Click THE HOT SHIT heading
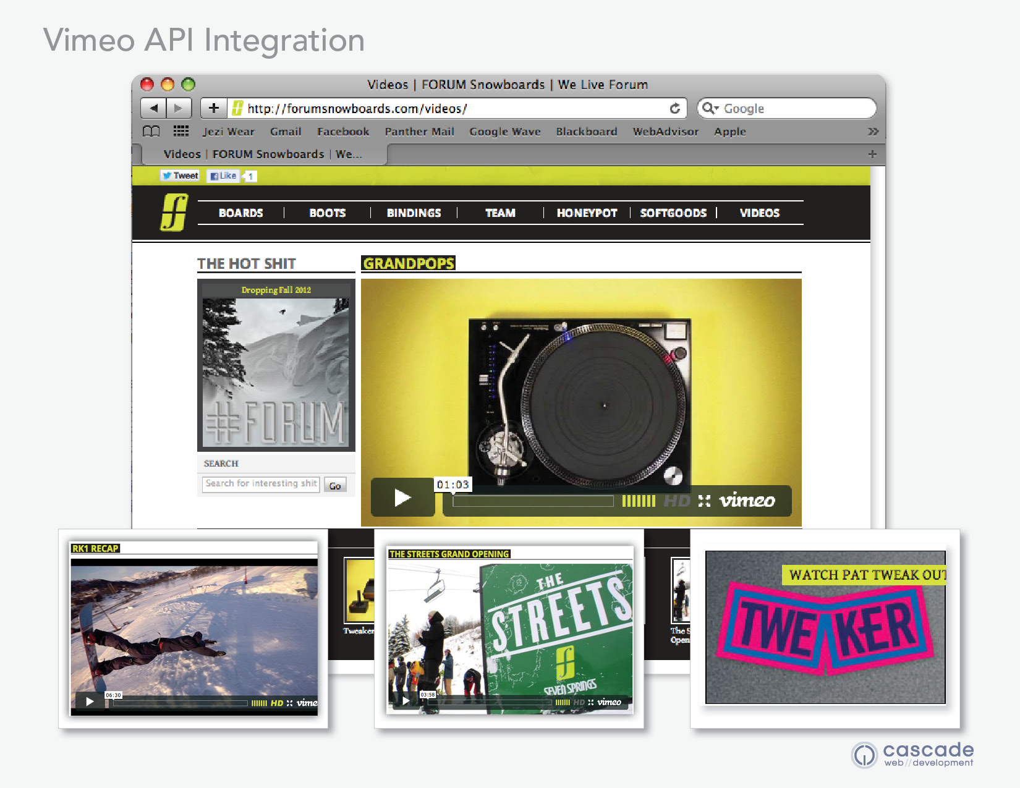Viewport: 1020px width, 788px height. click(247, 264)
